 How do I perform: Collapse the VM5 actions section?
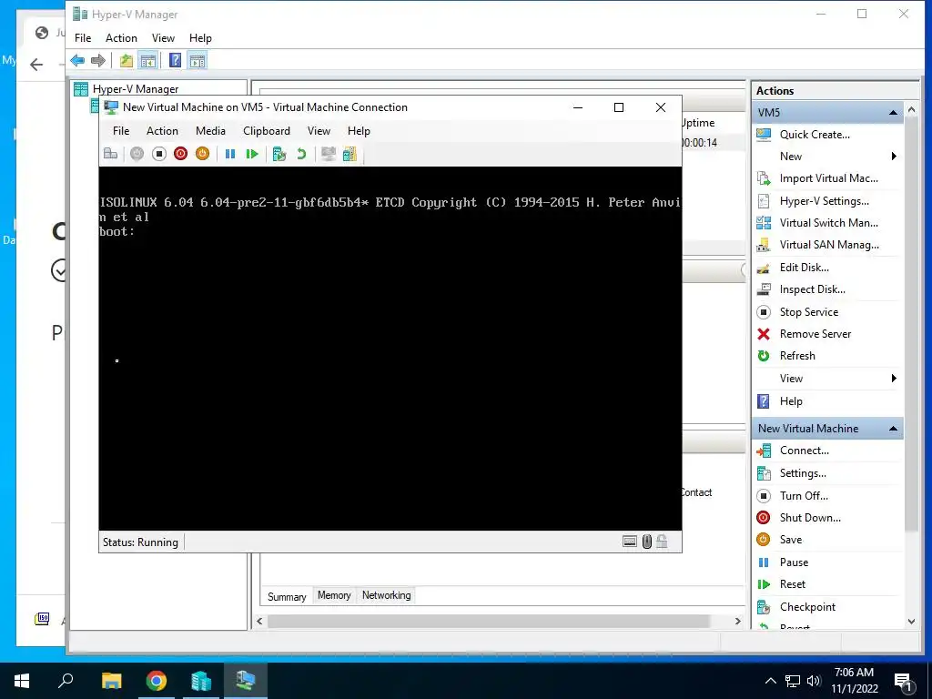[893, 112]
